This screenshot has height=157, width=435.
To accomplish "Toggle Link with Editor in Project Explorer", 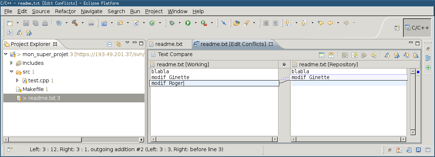I will click(119, 44).
